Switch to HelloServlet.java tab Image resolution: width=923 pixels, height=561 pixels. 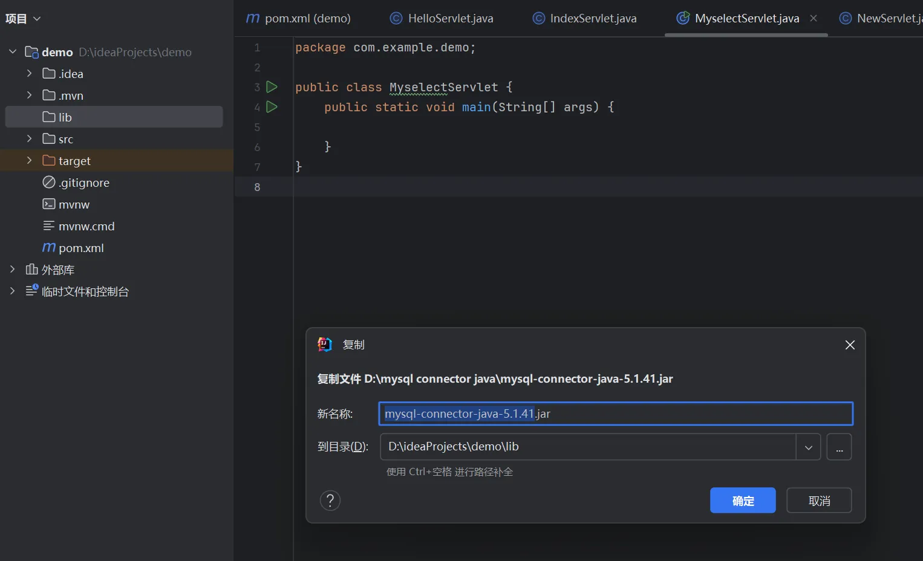(x=450, y=18)
